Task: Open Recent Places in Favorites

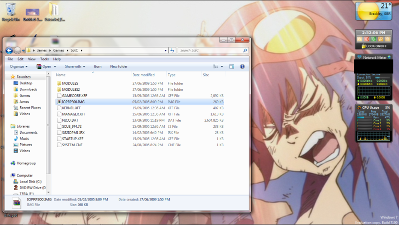Action: 30,108
